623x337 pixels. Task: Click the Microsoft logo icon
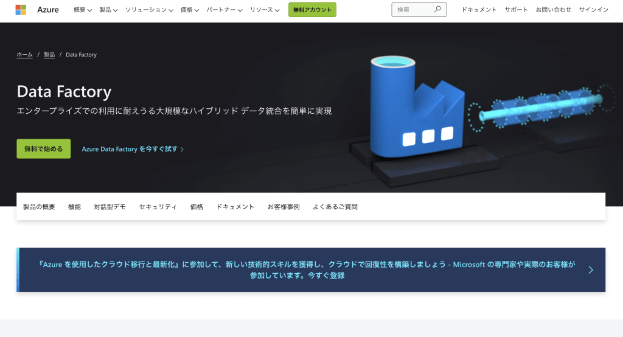coord(21,10)
